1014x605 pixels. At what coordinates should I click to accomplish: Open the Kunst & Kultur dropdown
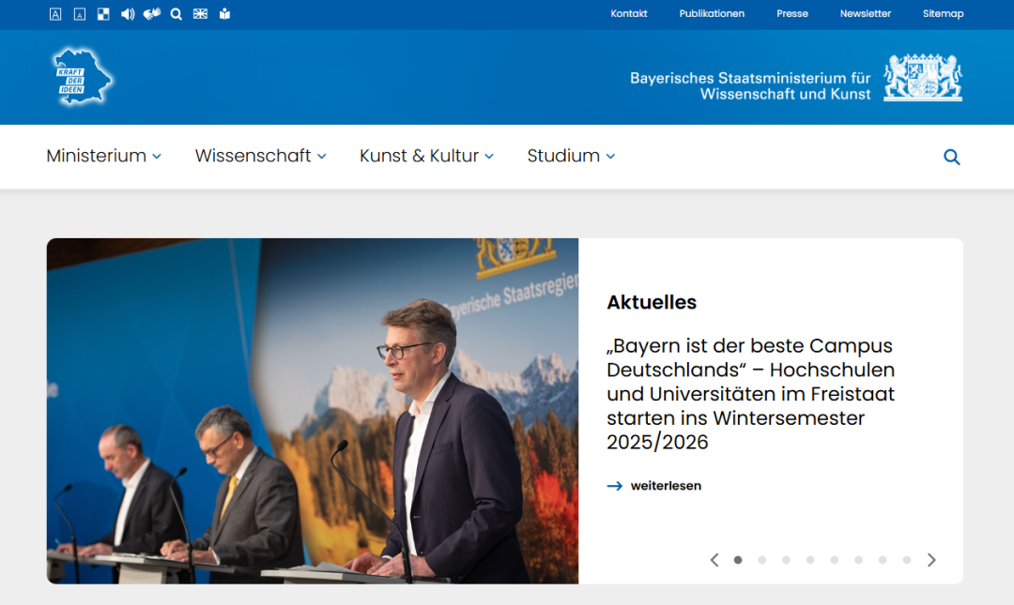click(426, 157)
